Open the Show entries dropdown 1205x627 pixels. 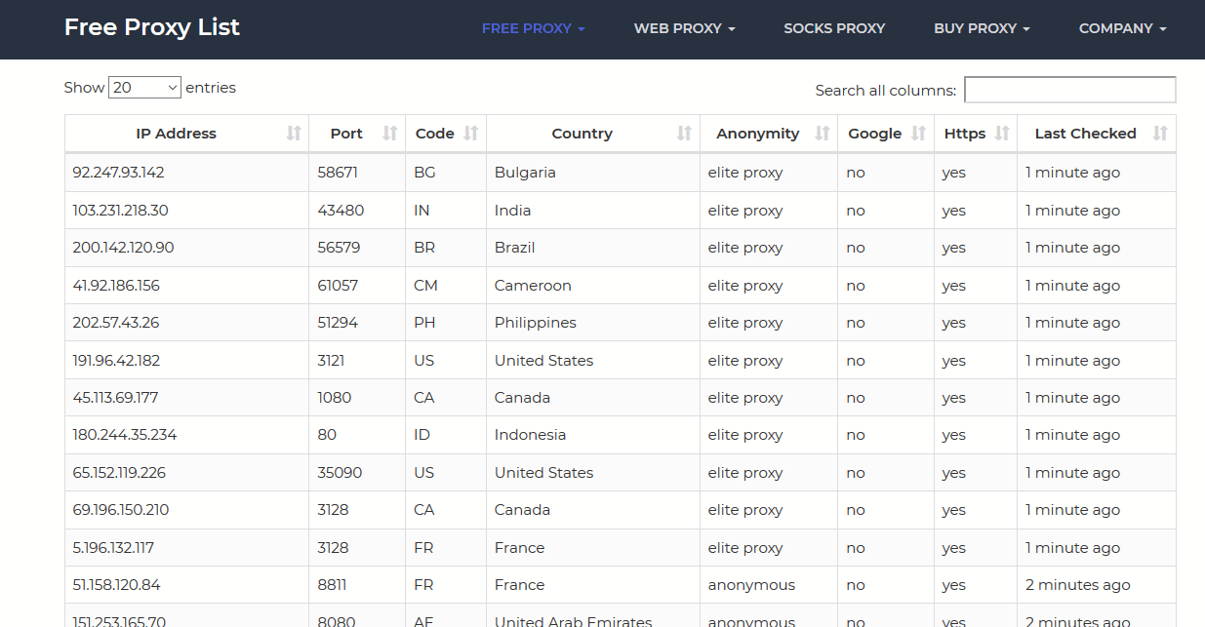tap(144, 87)
